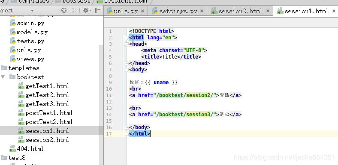Select the booktest folder name
Screen dimensions: 338x165
(30, 77)
